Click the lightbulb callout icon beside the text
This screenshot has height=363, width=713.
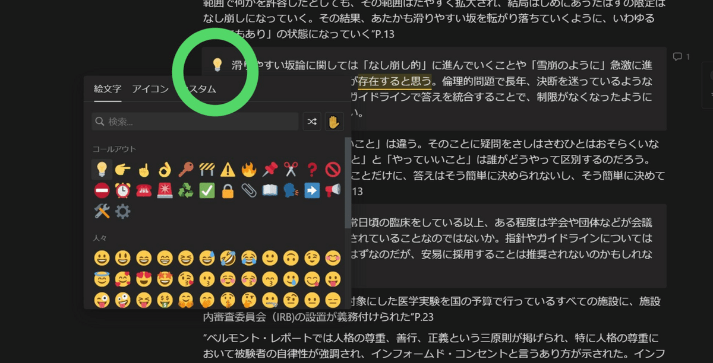pos(217,64)
